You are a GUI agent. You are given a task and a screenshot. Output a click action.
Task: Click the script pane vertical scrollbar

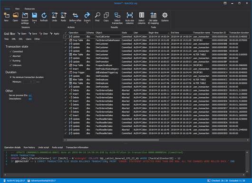pos(247,162)
